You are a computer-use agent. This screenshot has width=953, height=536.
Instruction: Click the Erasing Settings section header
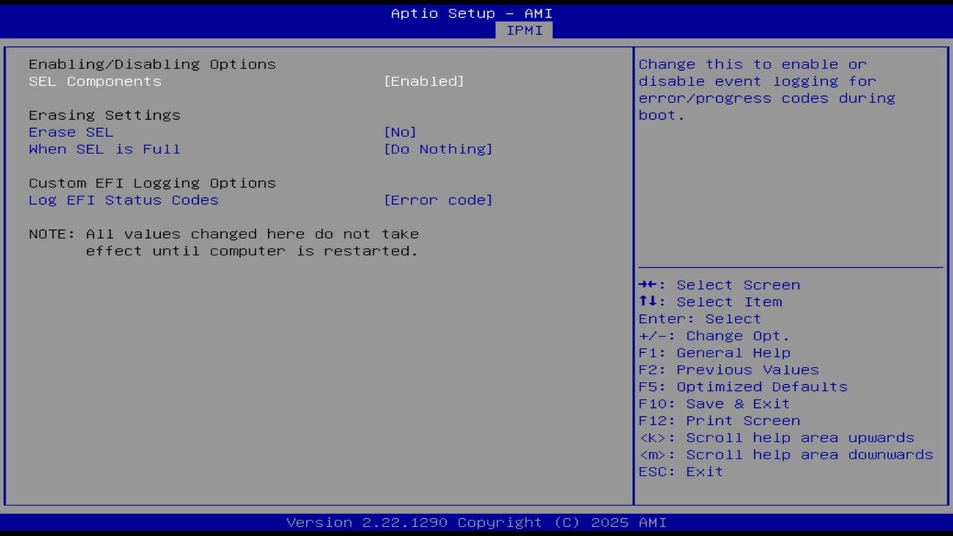coord(104,115)
